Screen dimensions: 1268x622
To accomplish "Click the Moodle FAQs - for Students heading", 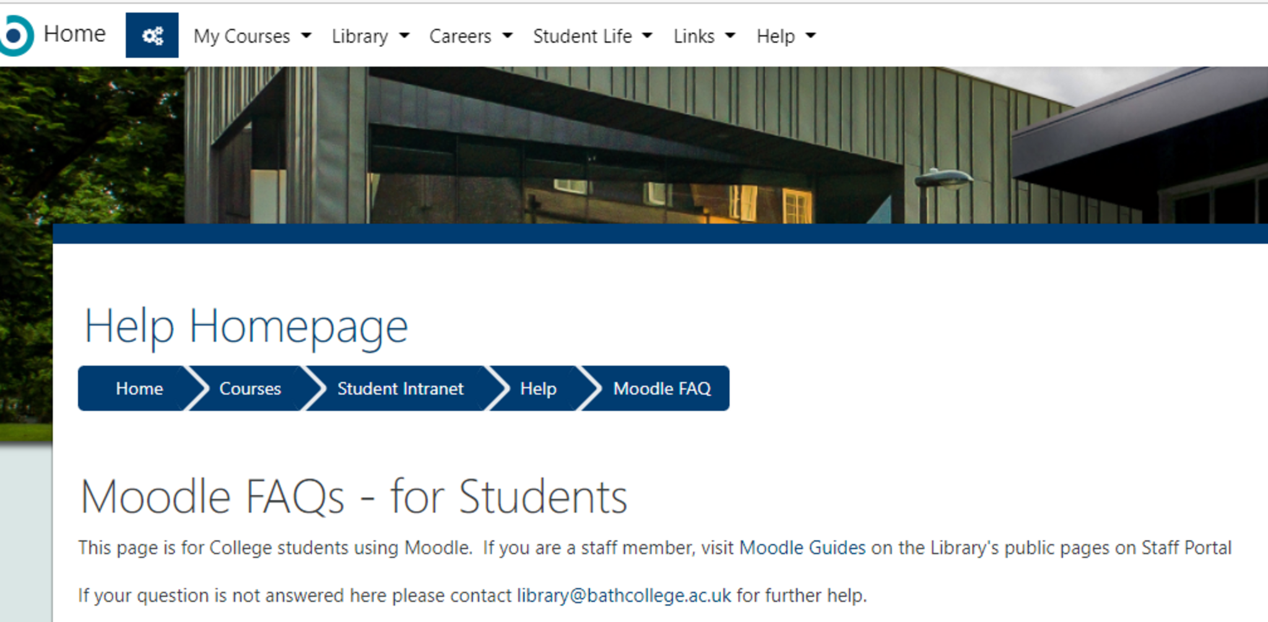I will coord(354,496).
